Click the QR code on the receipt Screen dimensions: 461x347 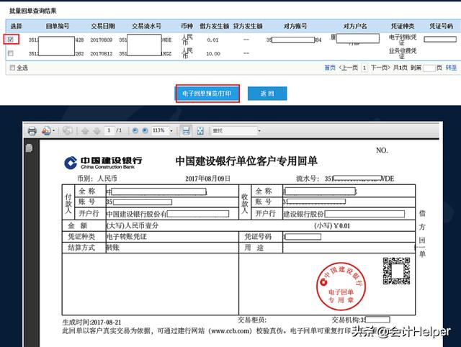pos(396,271)
